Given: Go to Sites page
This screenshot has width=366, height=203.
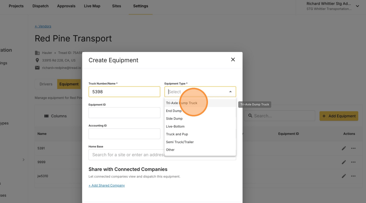Looking at the screenshot, I should (x=116, y=6).
